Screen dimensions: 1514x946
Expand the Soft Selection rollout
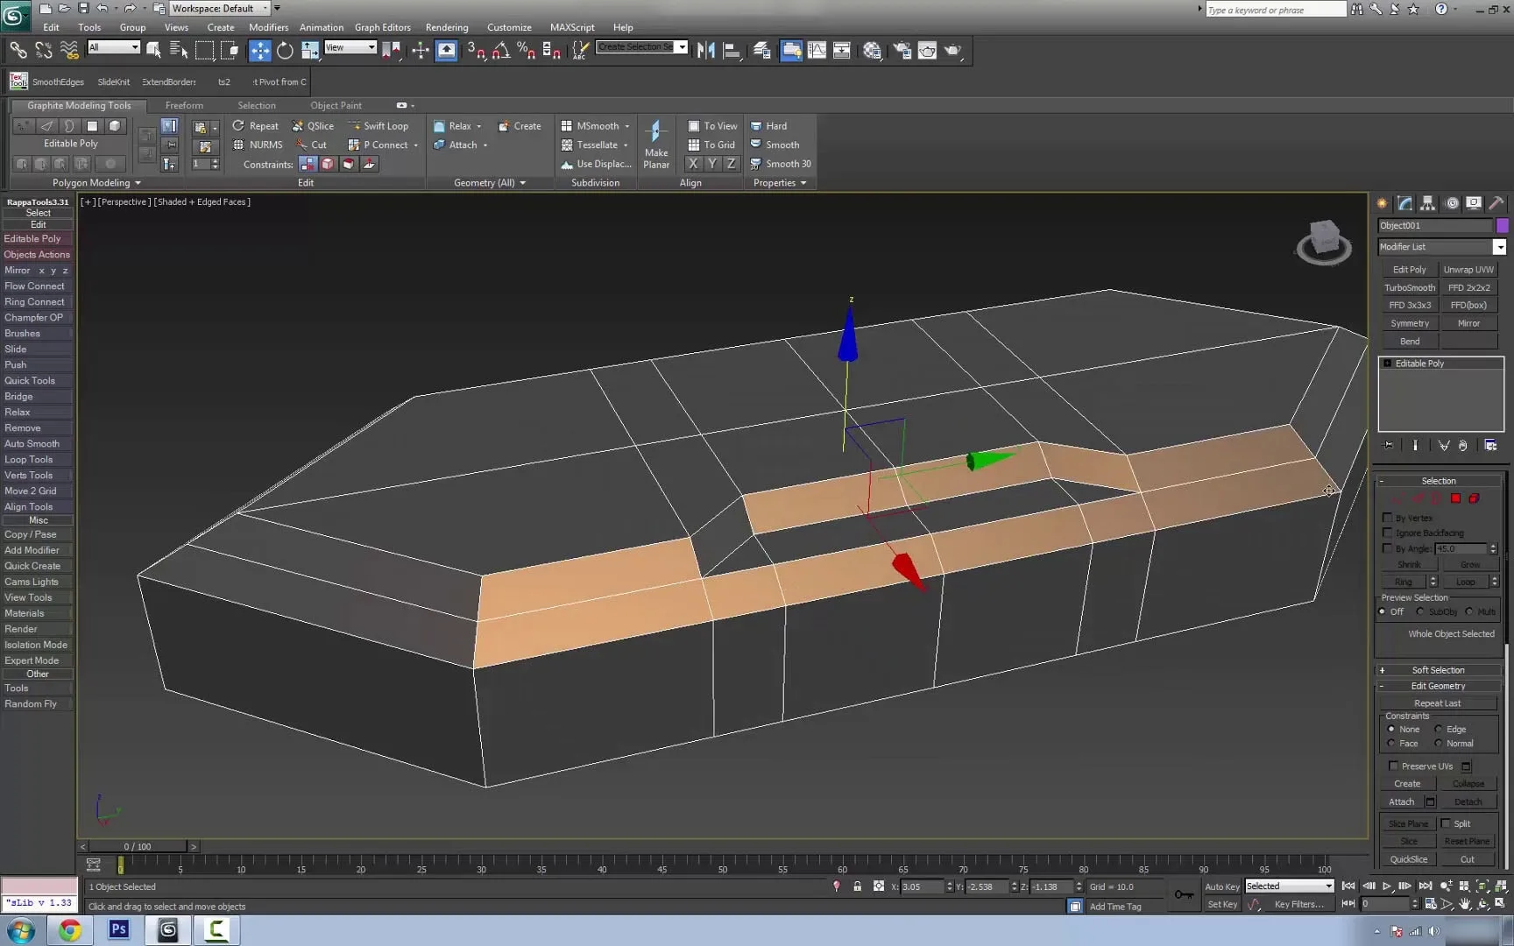(x=1438, y=670)
